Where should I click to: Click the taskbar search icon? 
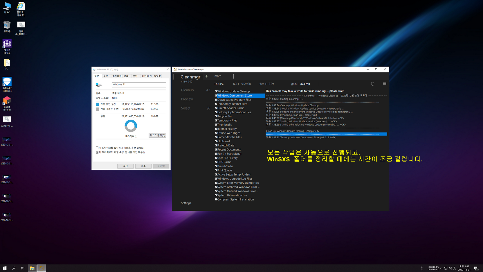coord(14,268)
